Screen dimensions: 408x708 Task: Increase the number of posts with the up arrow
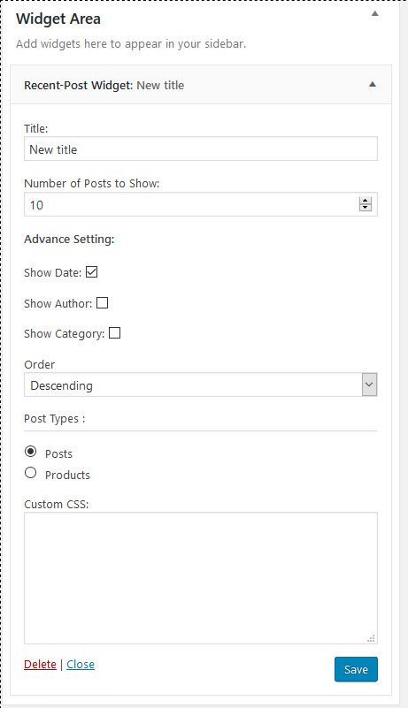(x=365, y=201)
